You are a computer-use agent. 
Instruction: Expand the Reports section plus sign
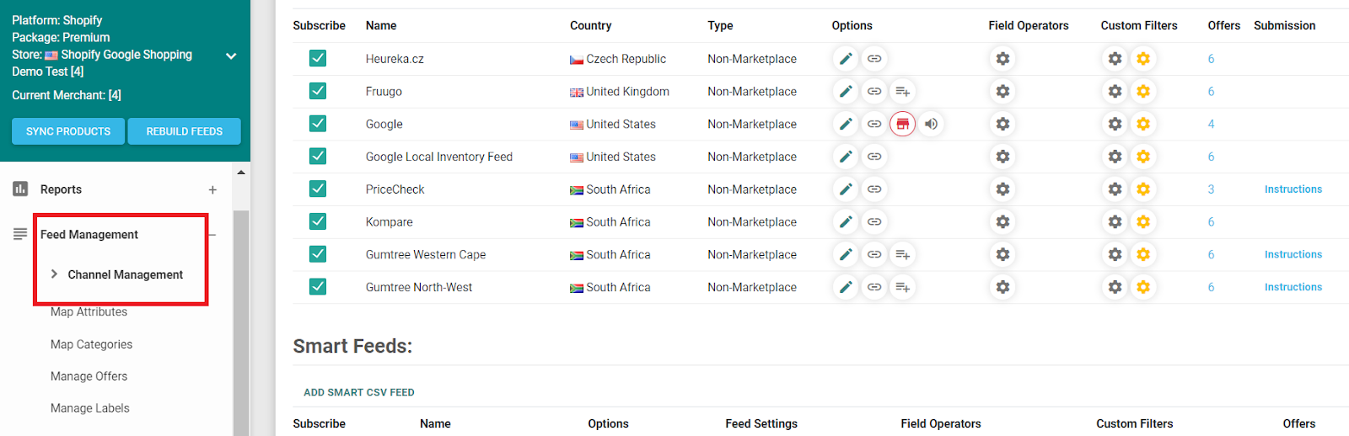212,190
